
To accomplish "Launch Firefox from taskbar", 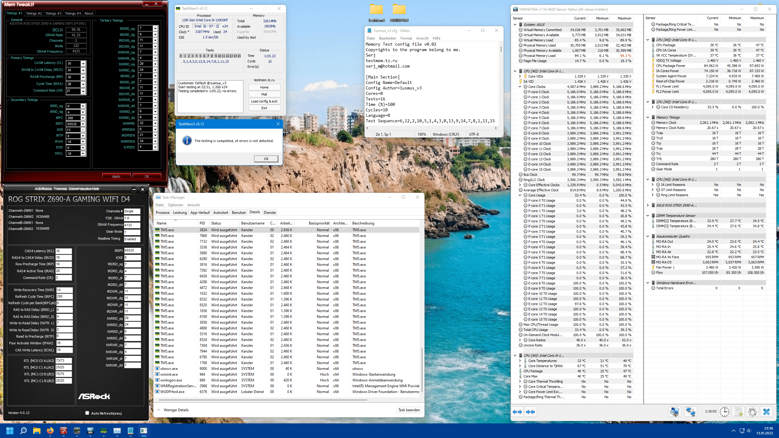I will tap(50, 431).
